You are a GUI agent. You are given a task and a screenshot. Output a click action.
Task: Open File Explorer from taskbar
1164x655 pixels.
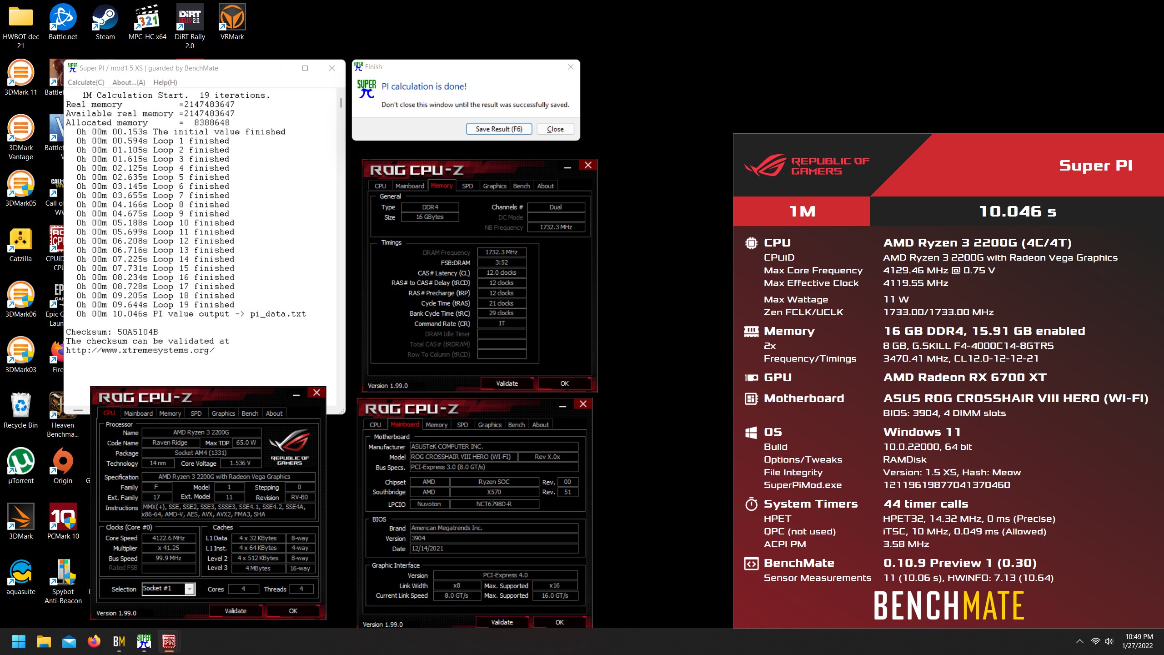click(44, 641)
